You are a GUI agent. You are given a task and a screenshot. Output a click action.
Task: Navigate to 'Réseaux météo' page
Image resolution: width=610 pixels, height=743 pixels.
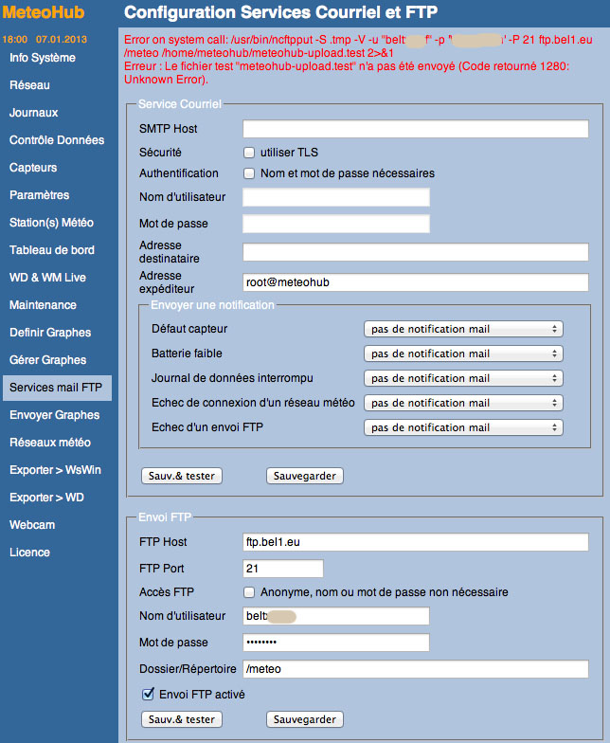coord(50,443)
